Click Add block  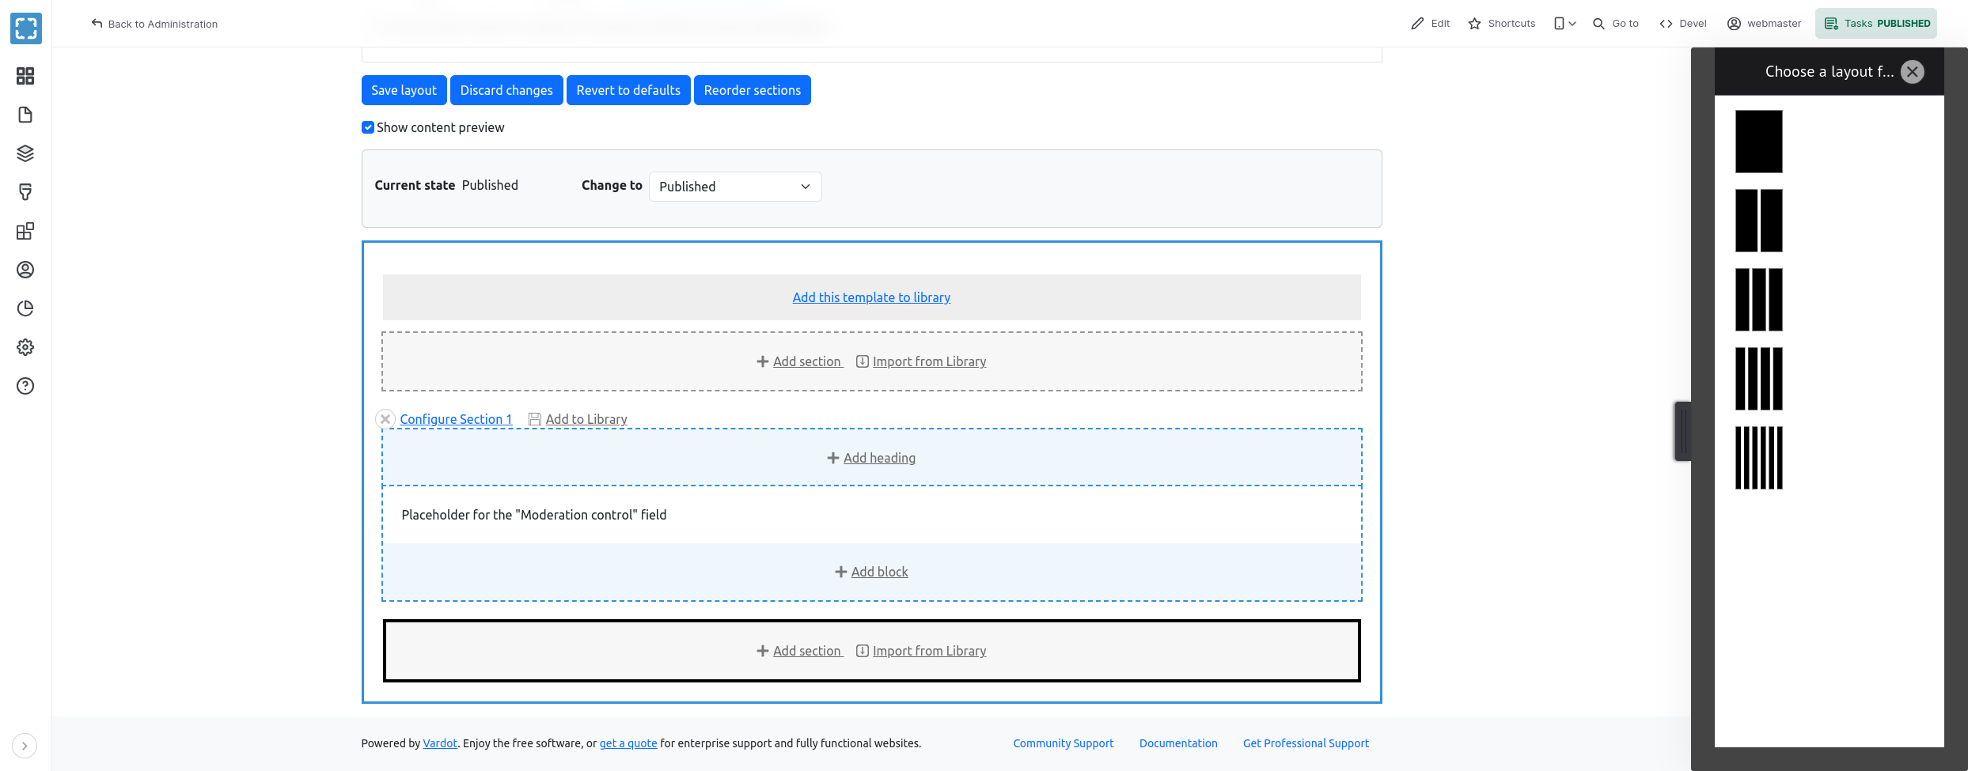871,572
